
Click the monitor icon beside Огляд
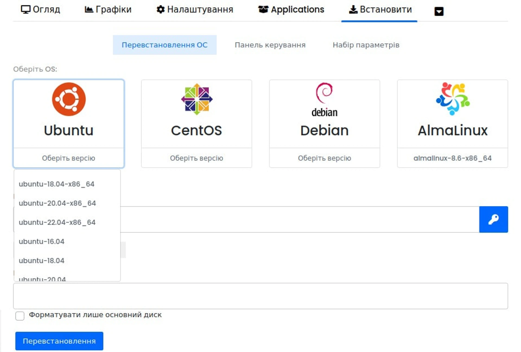tap(26, 9)
